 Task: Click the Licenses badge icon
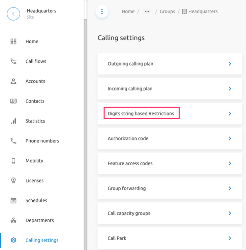13,181
